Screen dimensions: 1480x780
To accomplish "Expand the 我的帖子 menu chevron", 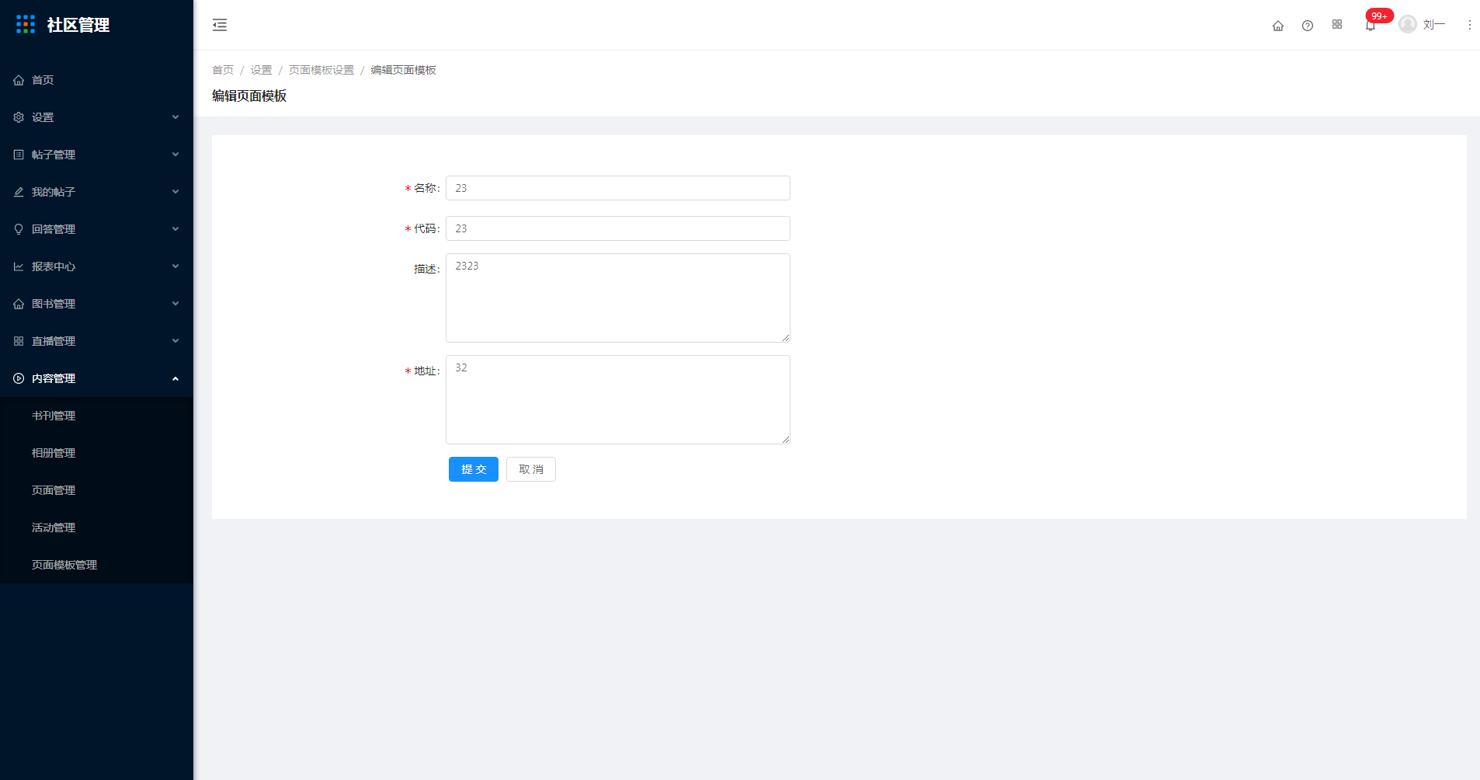I will pos(175,192).
